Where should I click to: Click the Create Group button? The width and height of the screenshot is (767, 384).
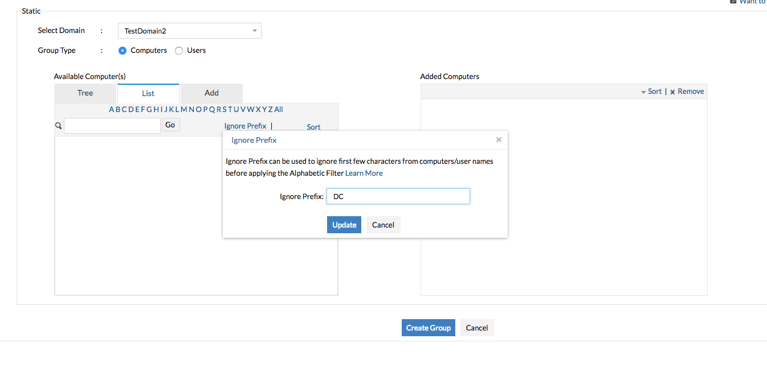(x=428, y=328)
